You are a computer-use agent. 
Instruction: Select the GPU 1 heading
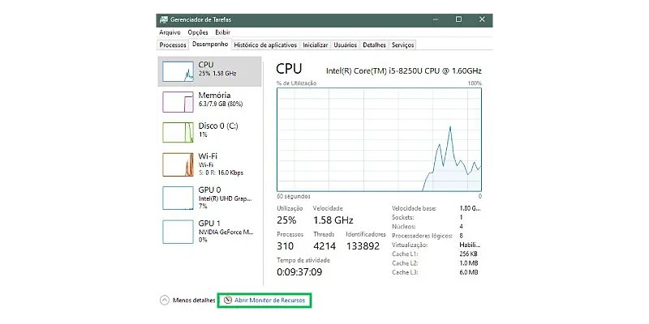point(209,224)
